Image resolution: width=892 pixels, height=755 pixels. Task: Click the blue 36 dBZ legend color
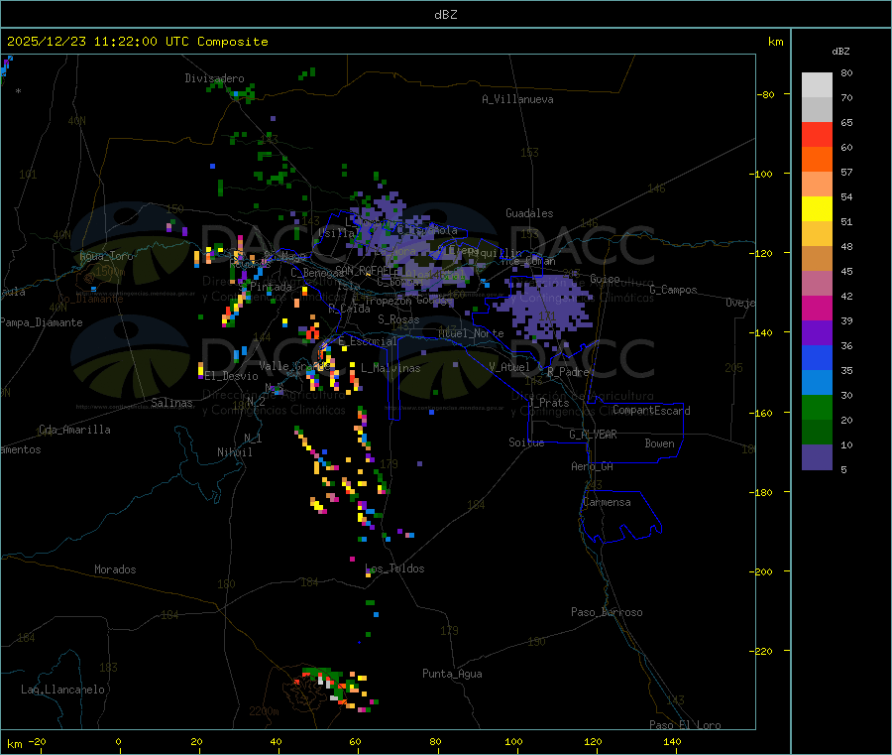pyautogui.click(x=817, y=357)
